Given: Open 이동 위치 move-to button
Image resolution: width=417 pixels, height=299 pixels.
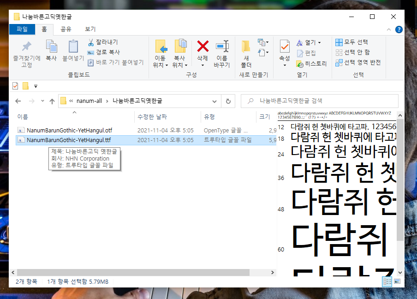Looking at the screenshot, I should pyautogui.click(x=161, y=54).
